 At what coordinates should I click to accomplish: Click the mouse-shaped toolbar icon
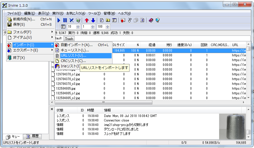[130, 20]
